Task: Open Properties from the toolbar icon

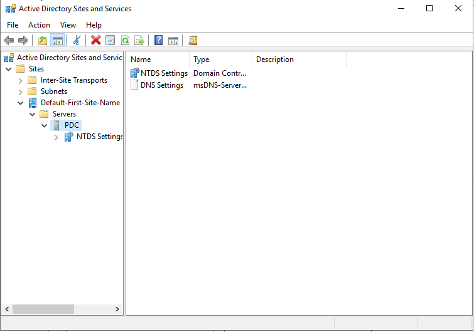Action: 110,40
